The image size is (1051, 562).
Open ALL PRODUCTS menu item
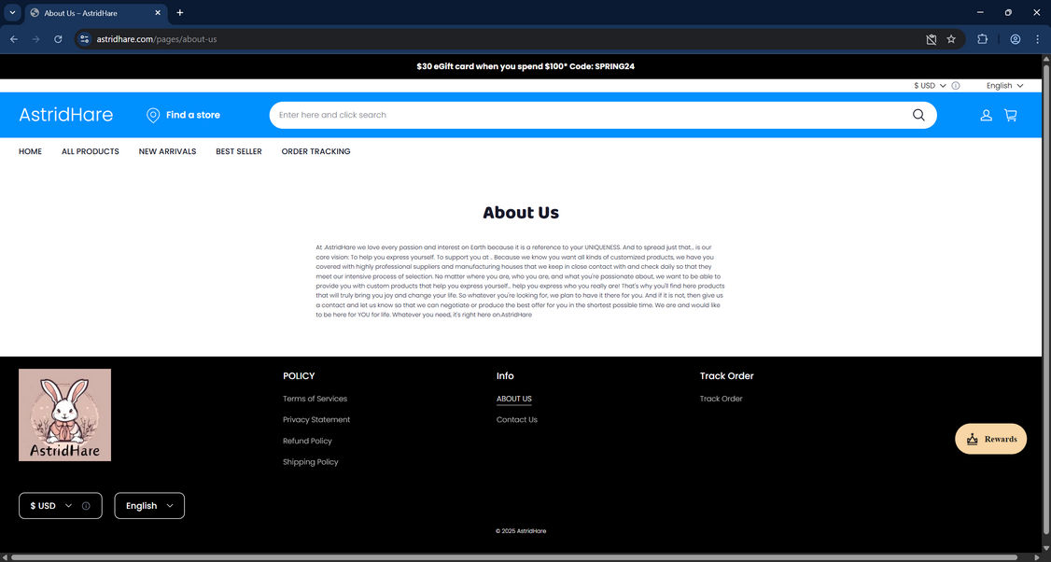click(x=91, y=151)
